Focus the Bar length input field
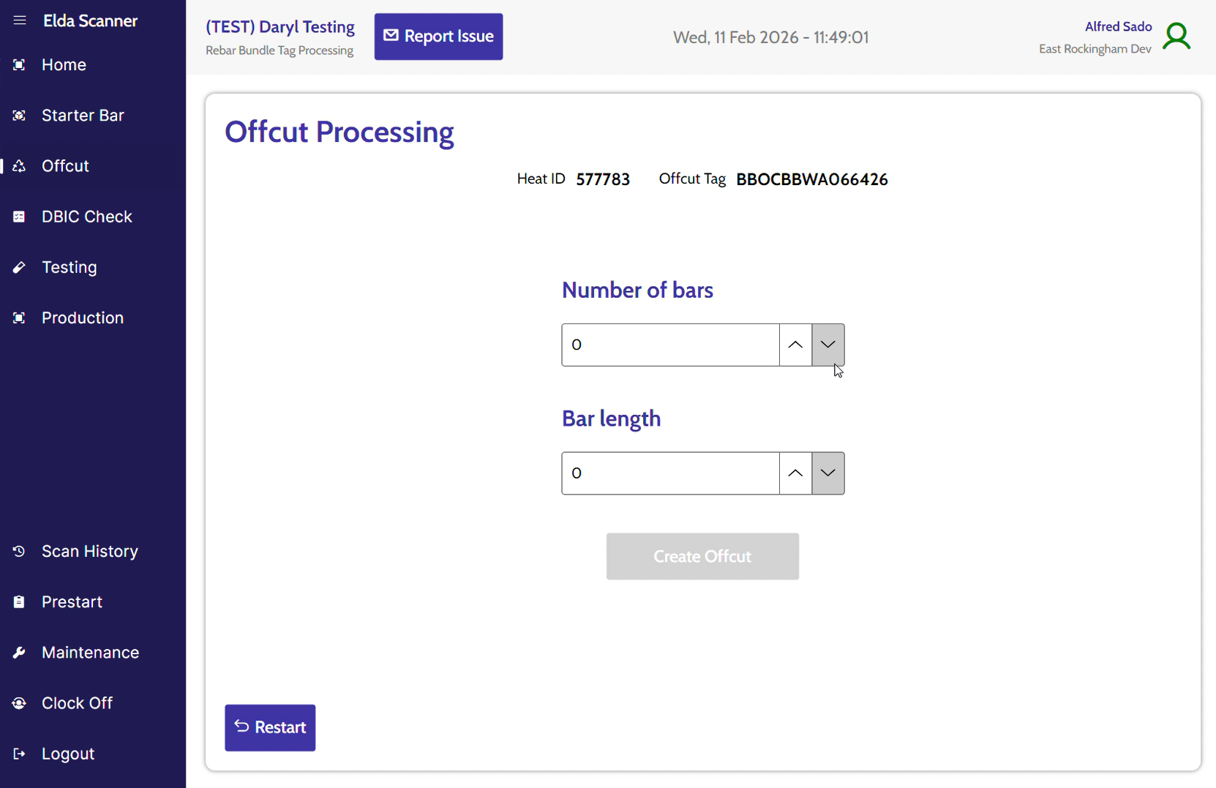1216x788 pixels. [x=670, y=473]
